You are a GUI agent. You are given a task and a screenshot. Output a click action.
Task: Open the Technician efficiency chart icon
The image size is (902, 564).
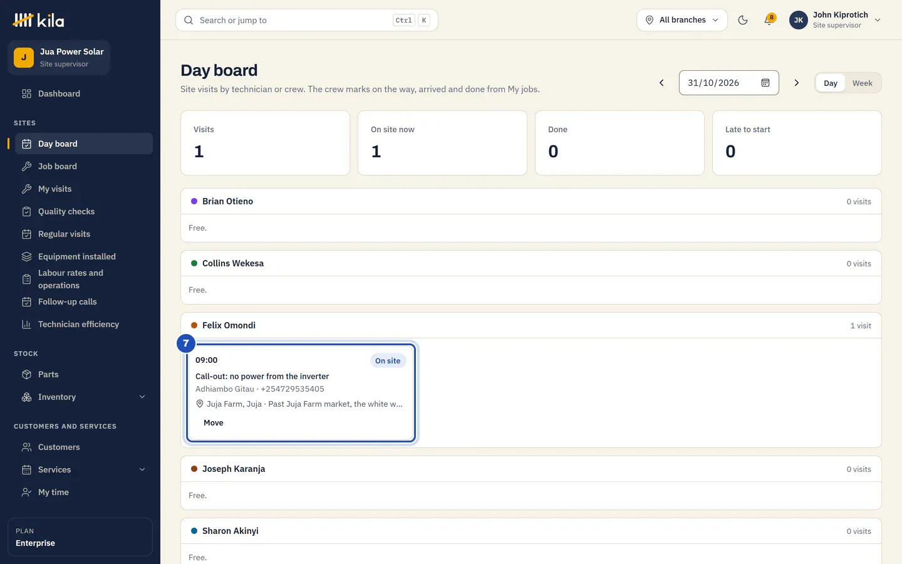point(26,324)
